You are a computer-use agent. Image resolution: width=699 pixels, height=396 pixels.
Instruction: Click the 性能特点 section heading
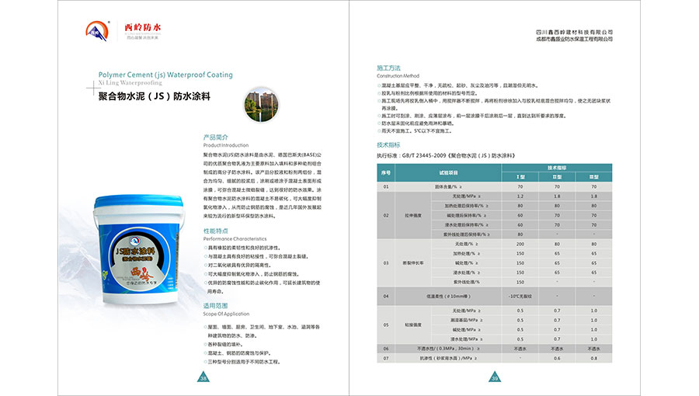216,231
